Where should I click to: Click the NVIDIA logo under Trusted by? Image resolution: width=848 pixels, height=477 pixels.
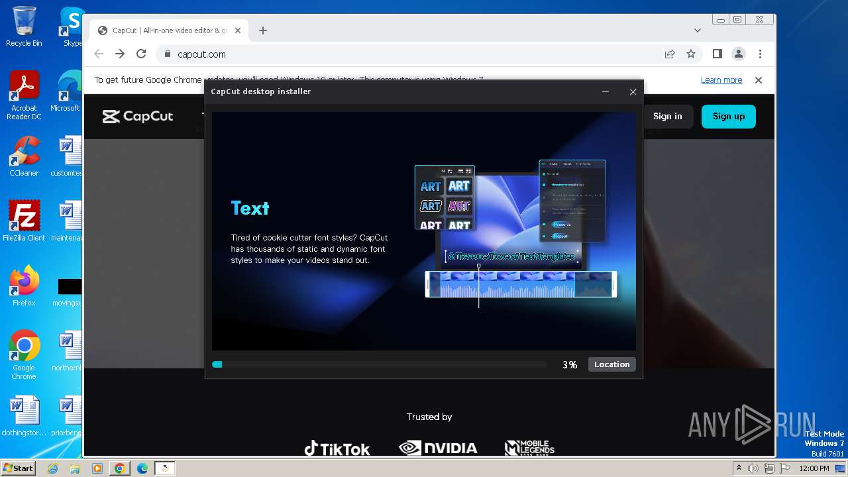click(438, 449)
